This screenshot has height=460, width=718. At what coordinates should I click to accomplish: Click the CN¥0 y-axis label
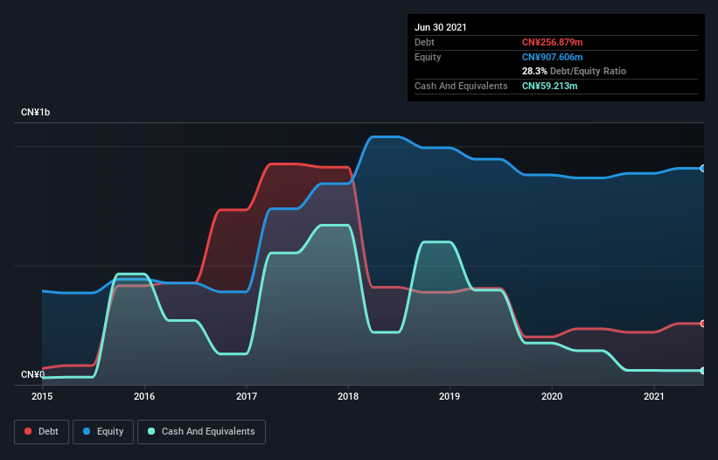tap(32, 374)
